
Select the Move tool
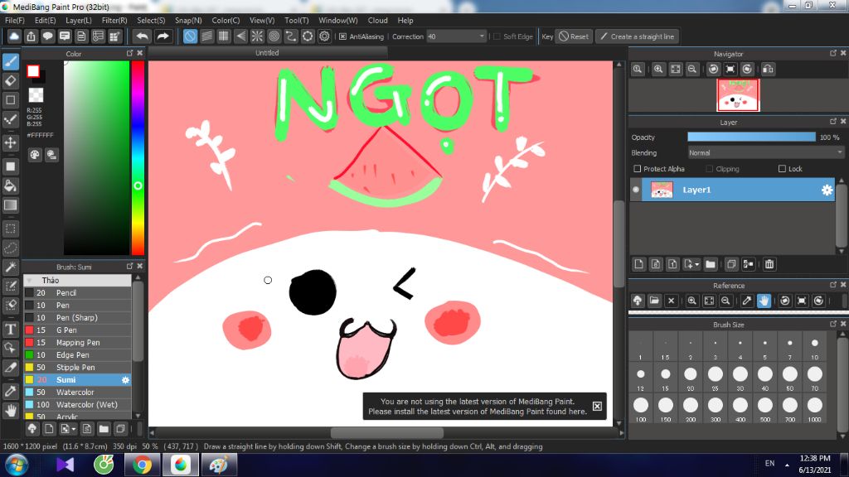tap(10, 142)
